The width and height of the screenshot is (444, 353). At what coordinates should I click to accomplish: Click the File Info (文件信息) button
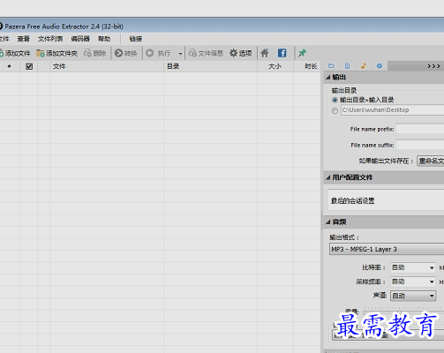point(206,53)
